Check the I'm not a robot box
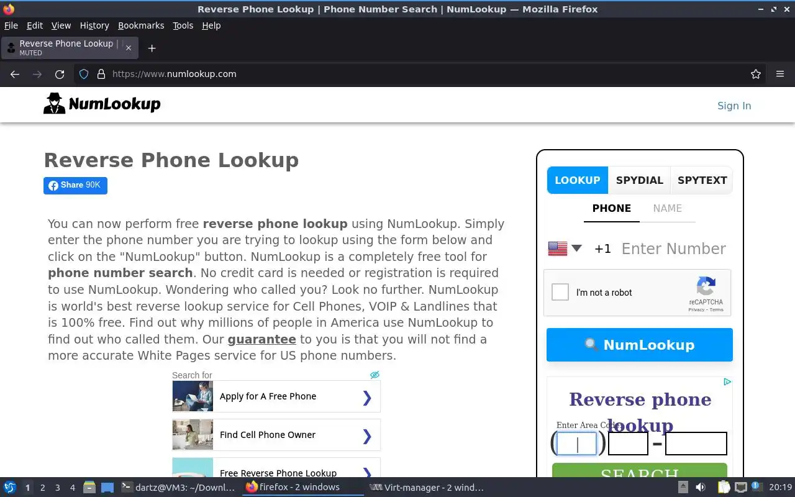Image resolution: width=795 pixels, height=497 pixels. click(x=560, y=292)
